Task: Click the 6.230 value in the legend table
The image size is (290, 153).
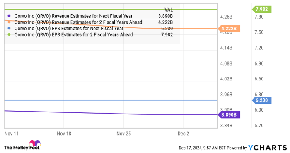Action: [x=167, y=29]
